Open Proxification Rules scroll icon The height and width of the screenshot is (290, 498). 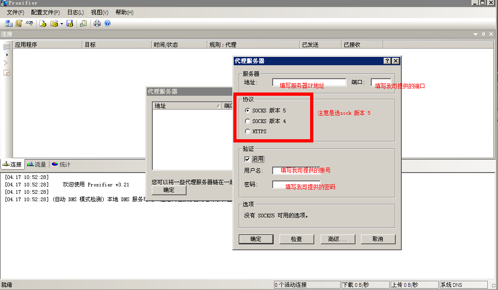(x=19, y=23)
